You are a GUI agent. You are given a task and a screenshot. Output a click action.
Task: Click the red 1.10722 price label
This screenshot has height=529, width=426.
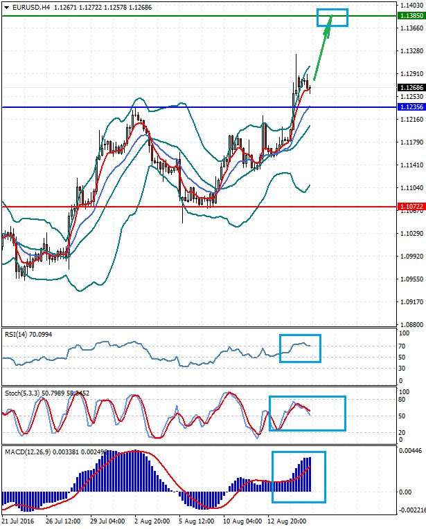[x=407, y=207]
